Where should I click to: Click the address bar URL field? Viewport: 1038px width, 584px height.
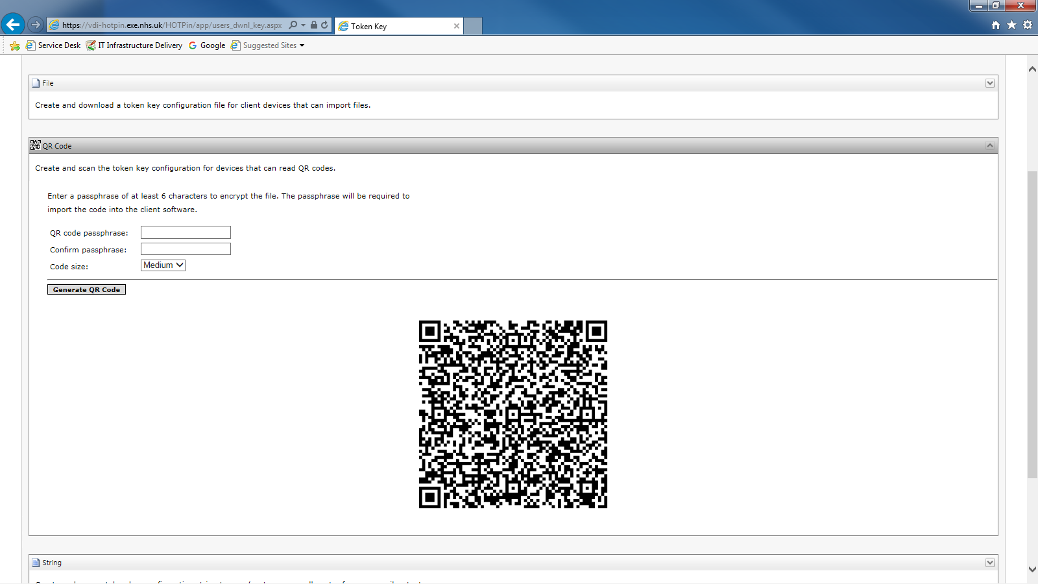pos(172,25)
